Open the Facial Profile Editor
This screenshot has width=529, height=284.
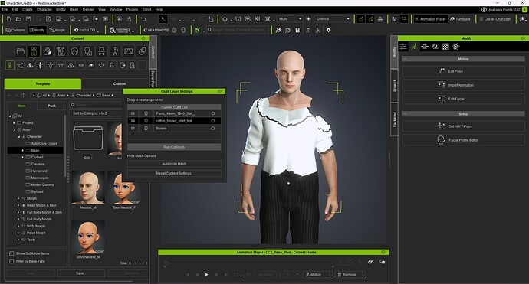coord(464,140)
